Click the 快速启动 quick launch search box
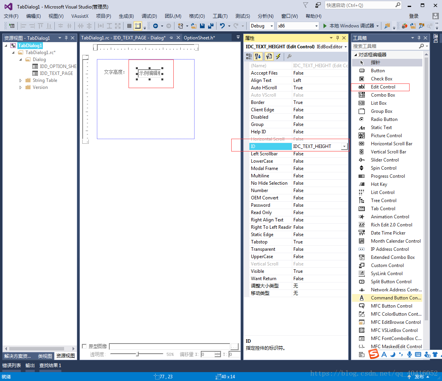 [x=360, y=5]
